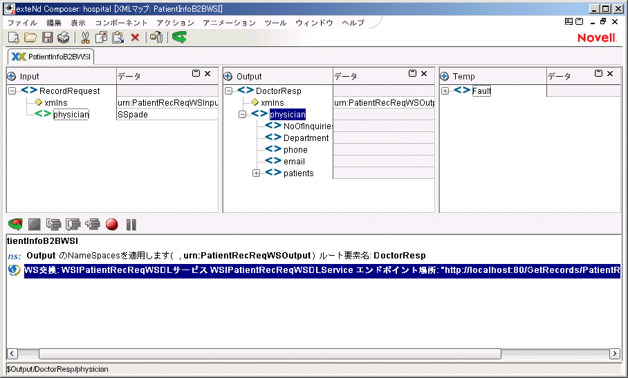Click the Cut scissors icon
The image size is (628, 378).
point(85,37)
